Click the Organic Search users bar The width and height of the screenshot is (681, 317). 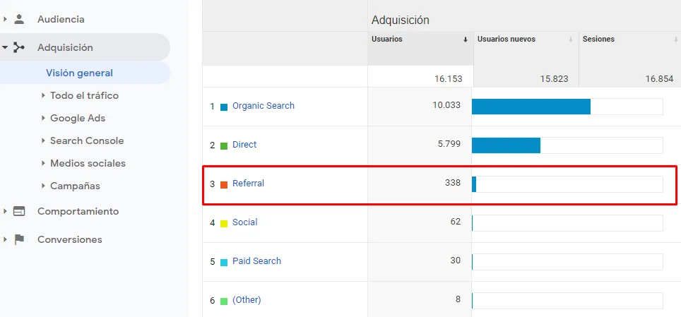[x=531, y=107]
